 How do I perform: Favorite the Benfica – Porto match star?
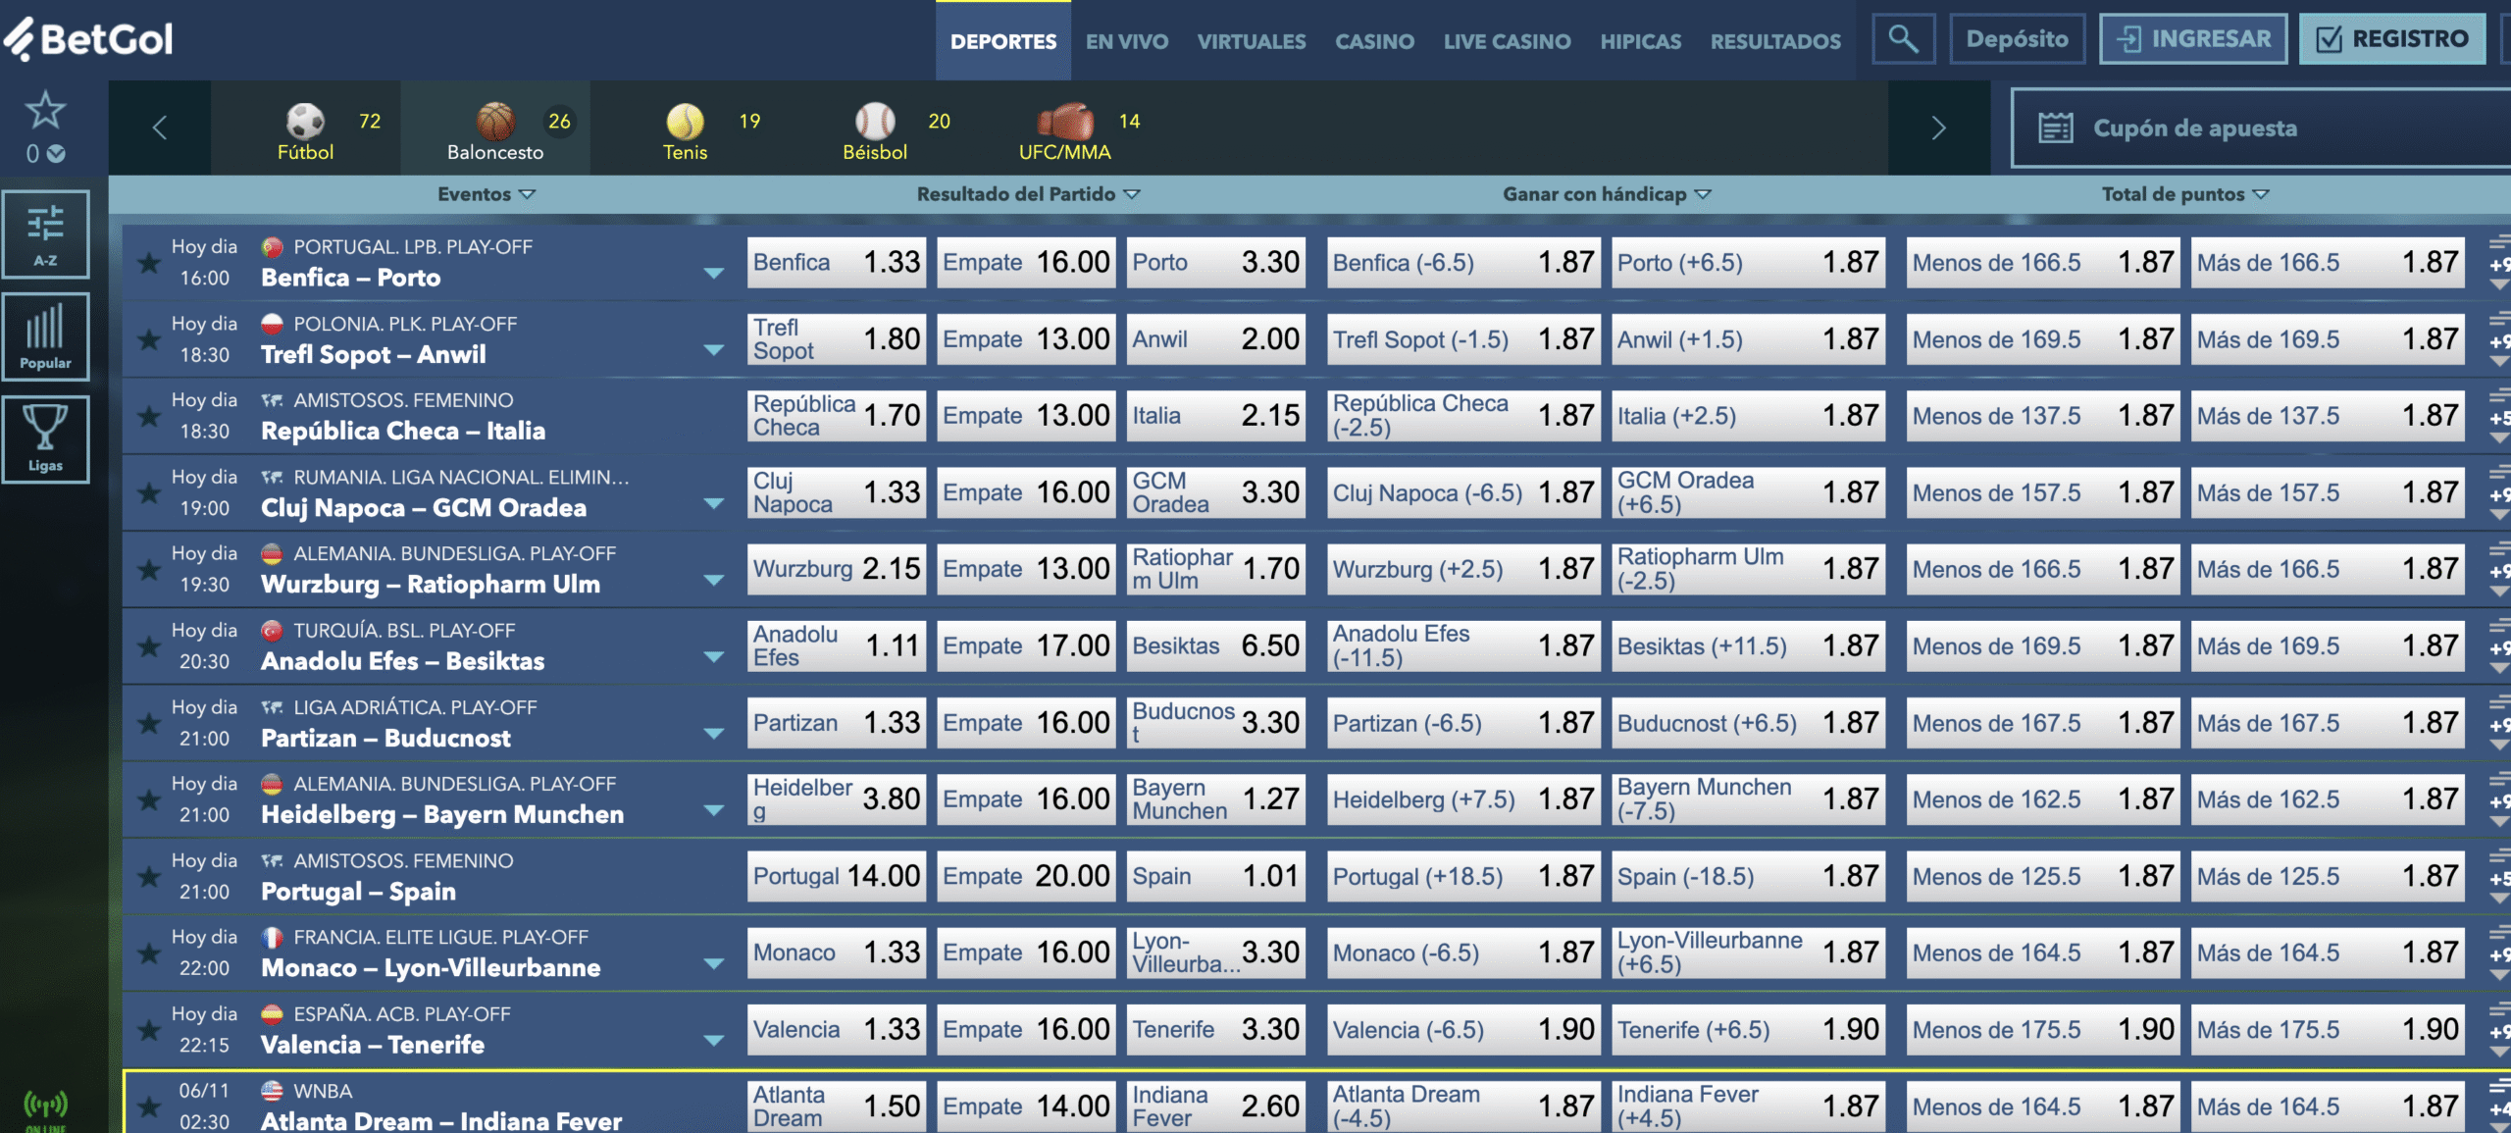tap(149, 263)
